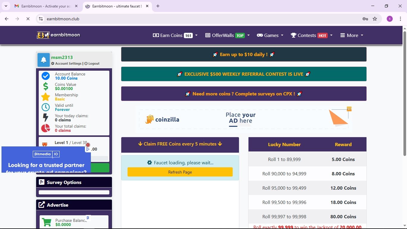Screen dimensions: 407x229
Task: Click the earnbitmoon logo
Action: pyautogui.click(x=58, y=35)
